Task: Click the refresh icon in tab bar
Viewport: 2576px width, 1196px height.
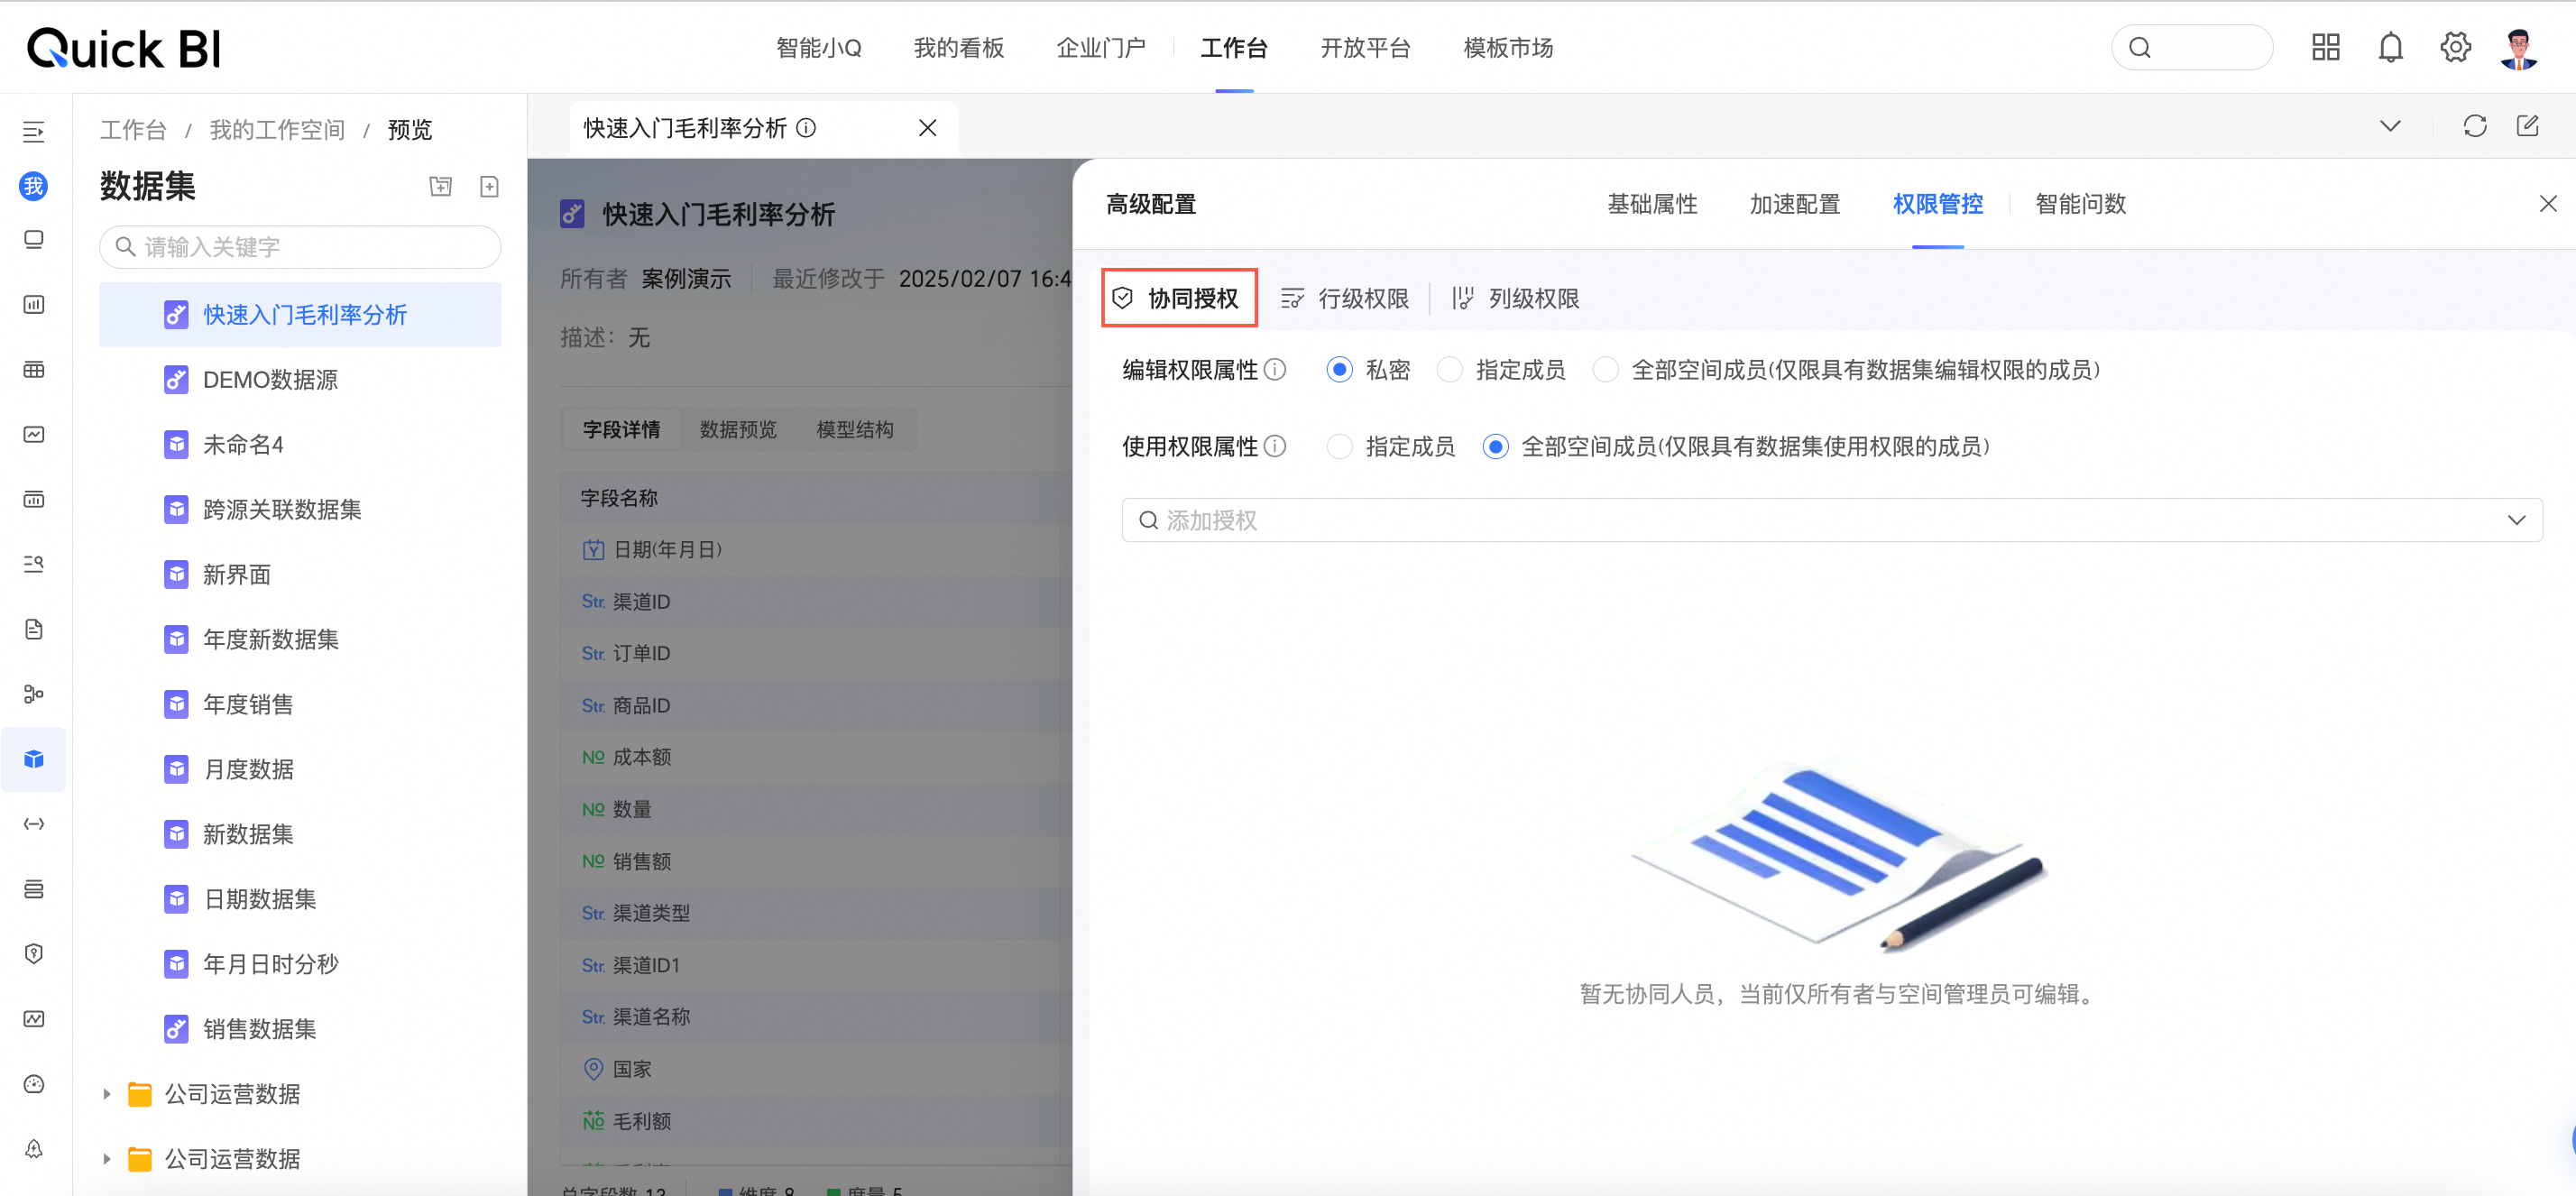Action: pyautogui.click(x=2474, y=126)
